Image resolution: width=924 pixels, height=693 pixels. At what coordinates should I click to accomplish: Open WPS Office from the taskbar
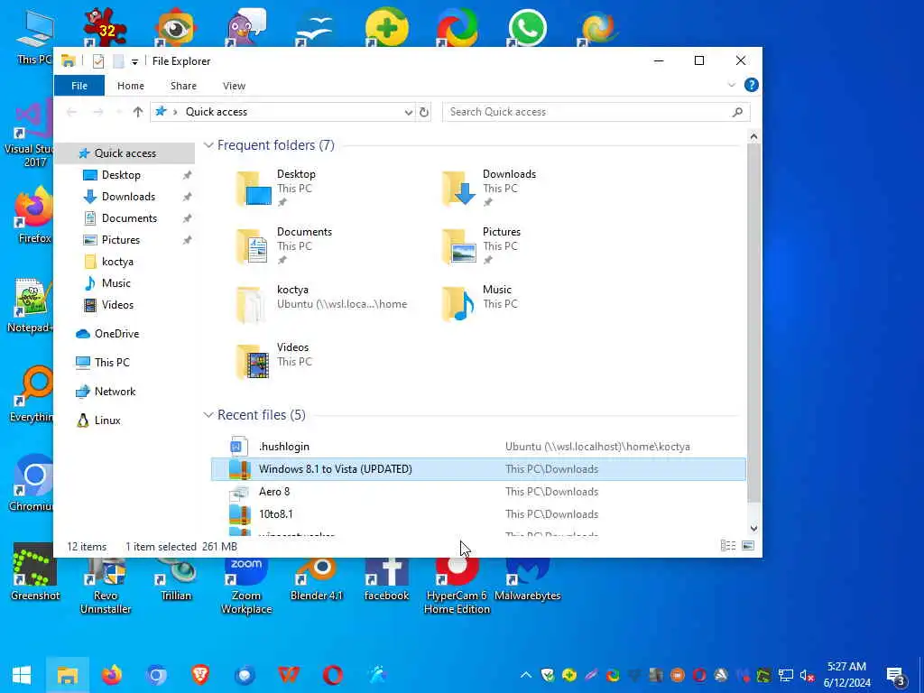pyautogui.click(x=289, y=675)
